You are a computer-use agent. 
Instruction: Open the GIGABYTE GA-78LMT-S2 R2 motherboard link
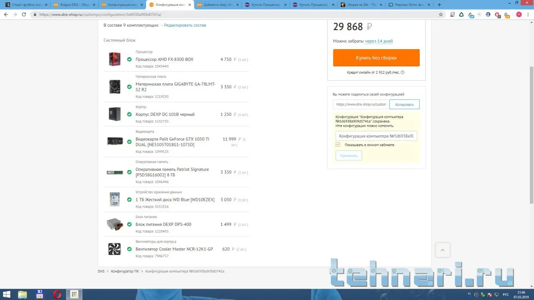[x=176, y=87]
